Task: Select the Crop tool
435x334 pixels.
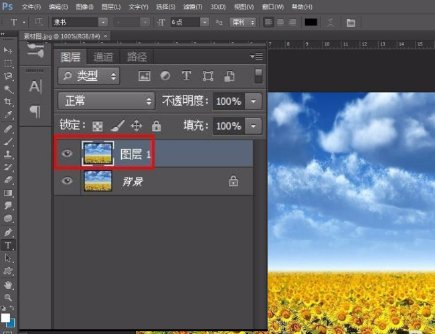Action: coord(9,102)
